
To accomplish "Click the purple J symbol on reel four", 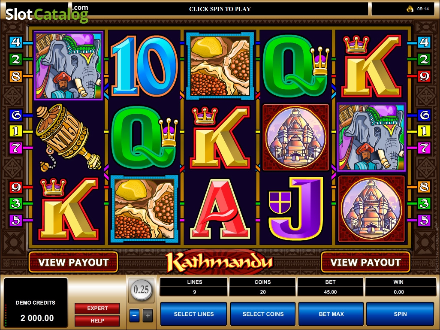I will (295, 209).
